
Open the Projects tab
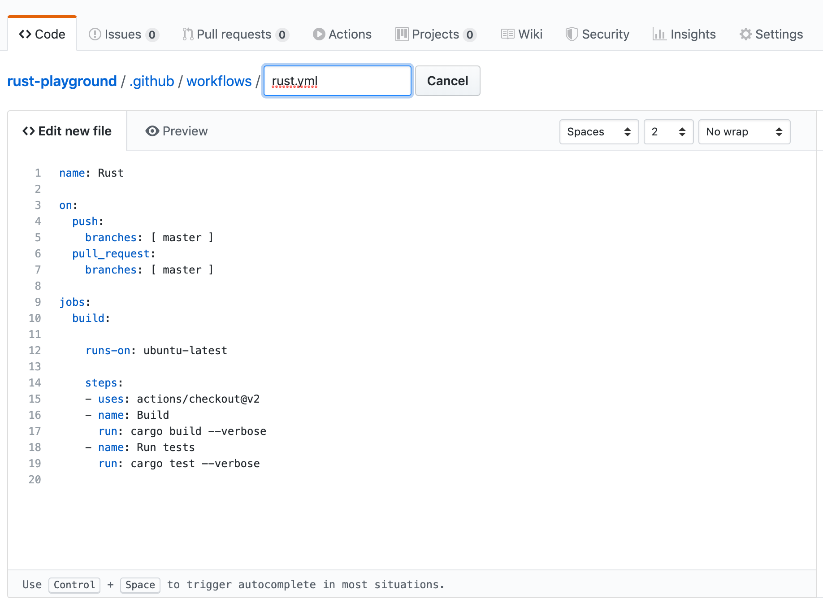(x=436, y=34)
